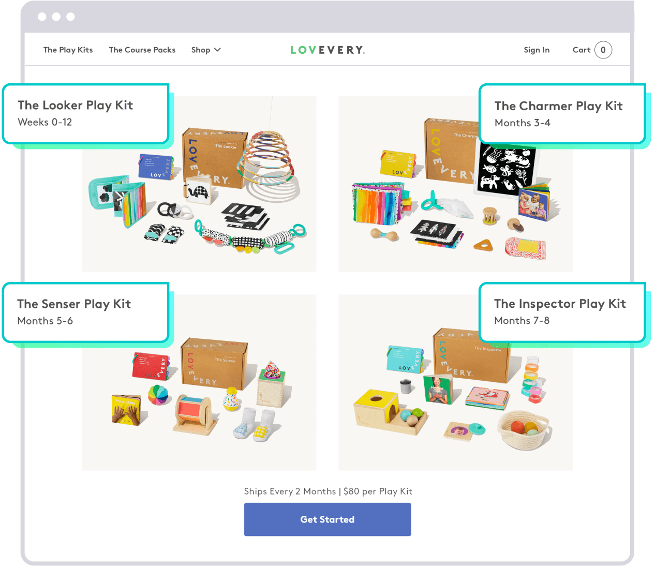Select The Inspector Play Kit label card
The width and height of the screenshot is (655, 581).
562,312
